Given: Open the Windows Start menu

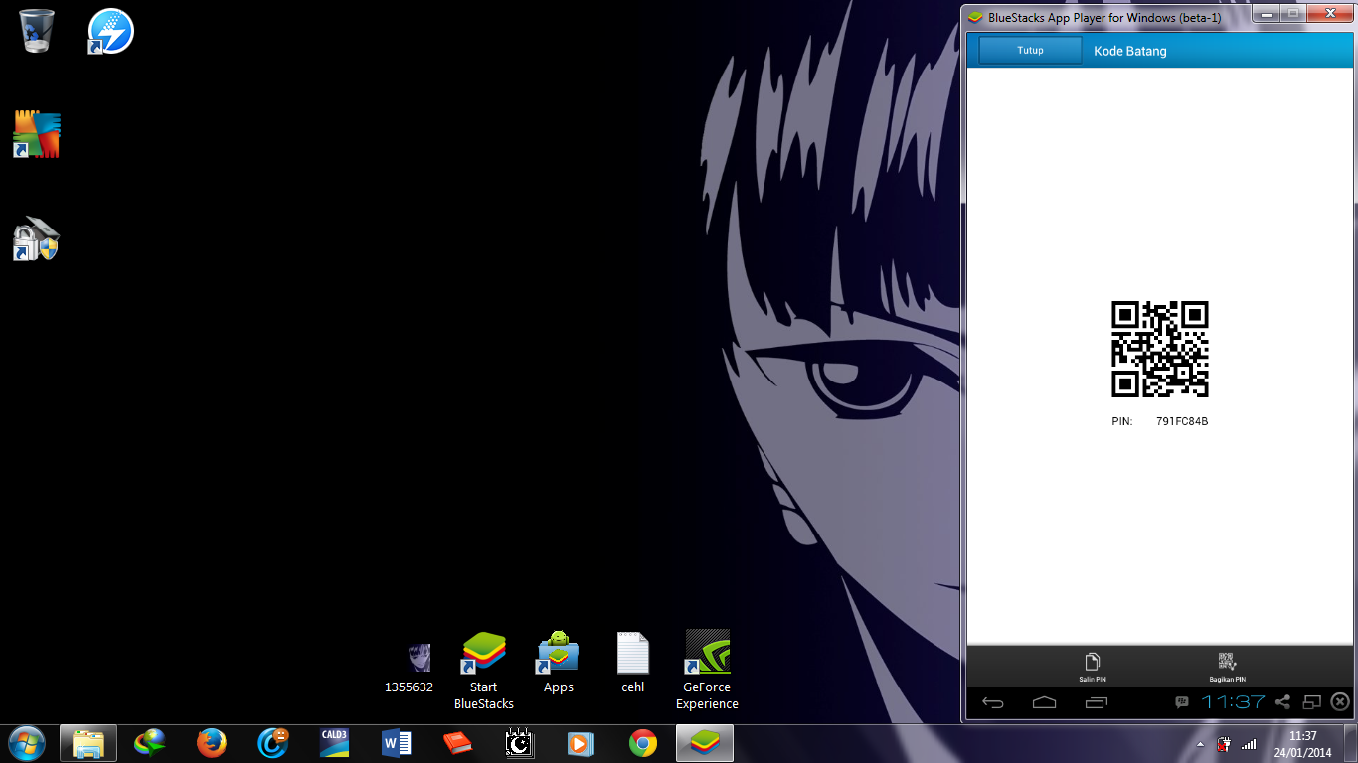Looking at the screenshot, I should (27, 743).
